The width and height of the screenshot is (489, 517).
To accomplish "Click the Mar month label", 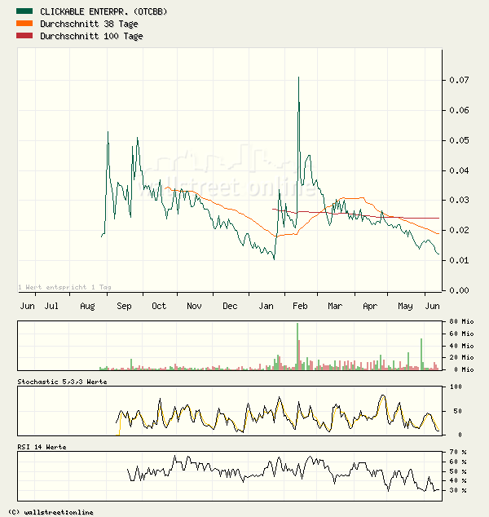I will click(x=335, y=306).
